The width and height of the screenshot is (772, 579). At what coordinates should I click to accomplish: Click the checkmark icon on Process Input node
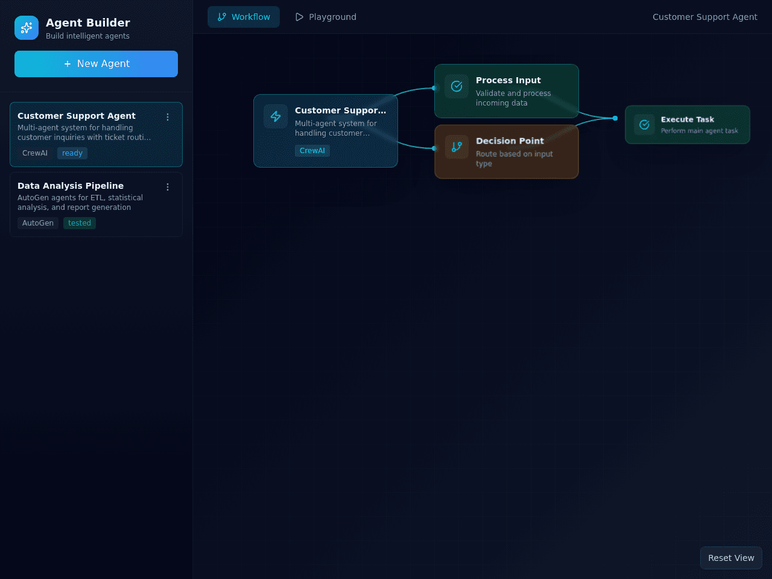click(457, 86)
